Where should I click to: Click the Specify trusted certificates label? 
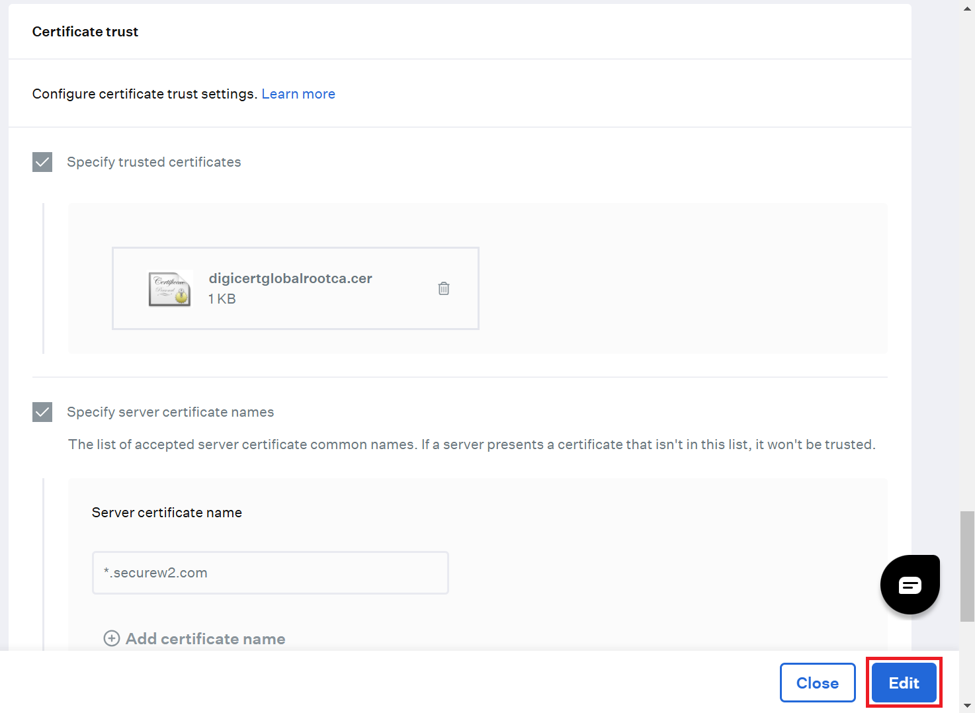(x=154, y=162)
